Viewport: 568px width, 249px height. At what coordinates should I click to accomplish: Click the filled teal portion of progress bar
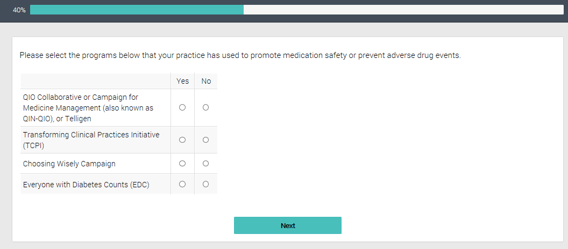tap(137, 10)
